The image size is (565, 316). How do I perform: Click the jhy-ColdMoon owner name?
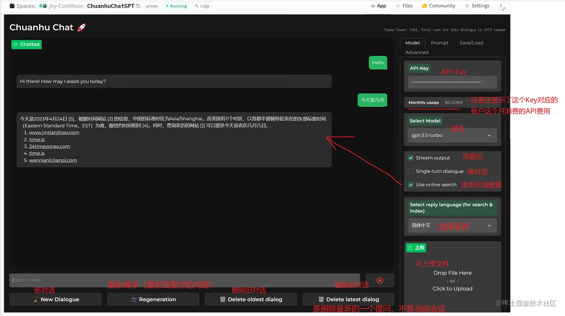[x=66, y=6]
